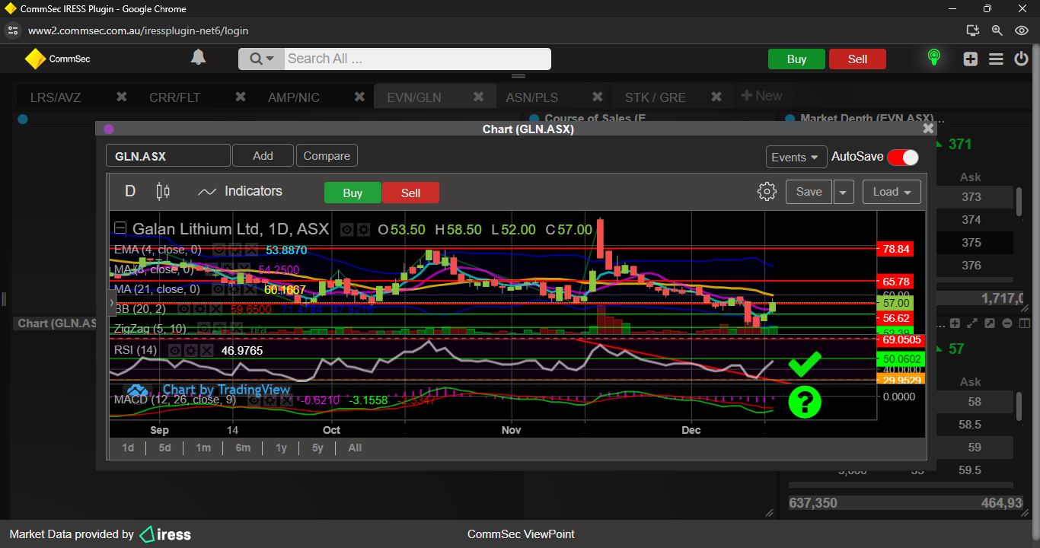Image resolution: width=1040 pixels, height=548 pixels.
Task: Click the purple link-colour dot on chart window
Action: 108,129
